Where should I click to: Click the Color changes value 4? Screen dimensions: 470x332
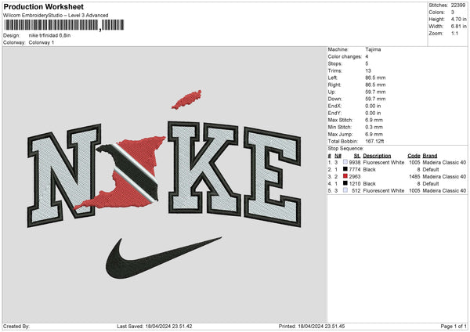(x=367, y=56)
